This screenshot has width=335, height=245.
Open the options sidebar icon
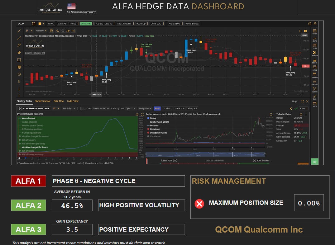coord(314,90)
